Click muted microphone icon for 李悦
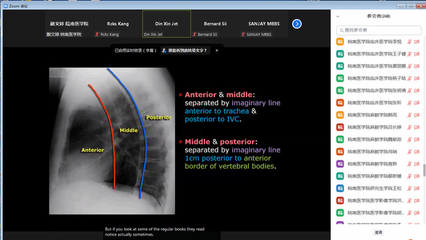The width and height of the screenshot is (426, 240). coord(410,42)
